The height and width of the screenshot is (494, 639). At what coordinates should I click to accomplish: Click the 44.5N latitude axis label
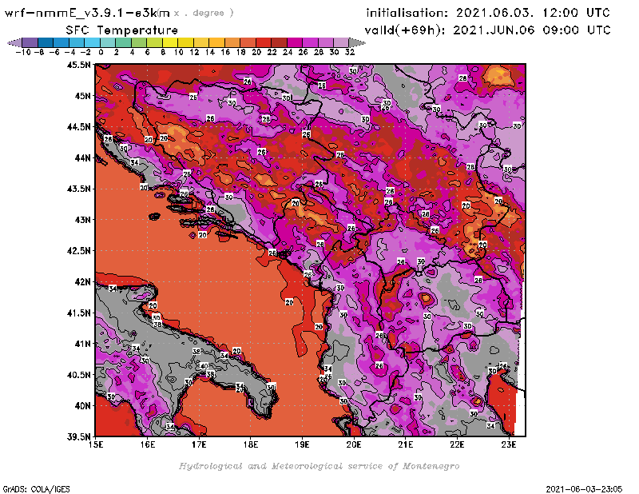point(79,127)
